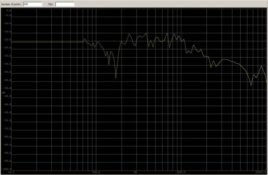Image resolution: width=268 pixels, height=175 pixels.
Task: Click the 0.0 label on the dB axis
Action: coord(9,10)
